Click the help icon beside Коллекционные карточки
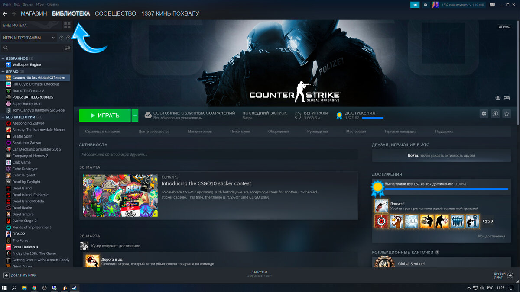 tap(437, 252)
